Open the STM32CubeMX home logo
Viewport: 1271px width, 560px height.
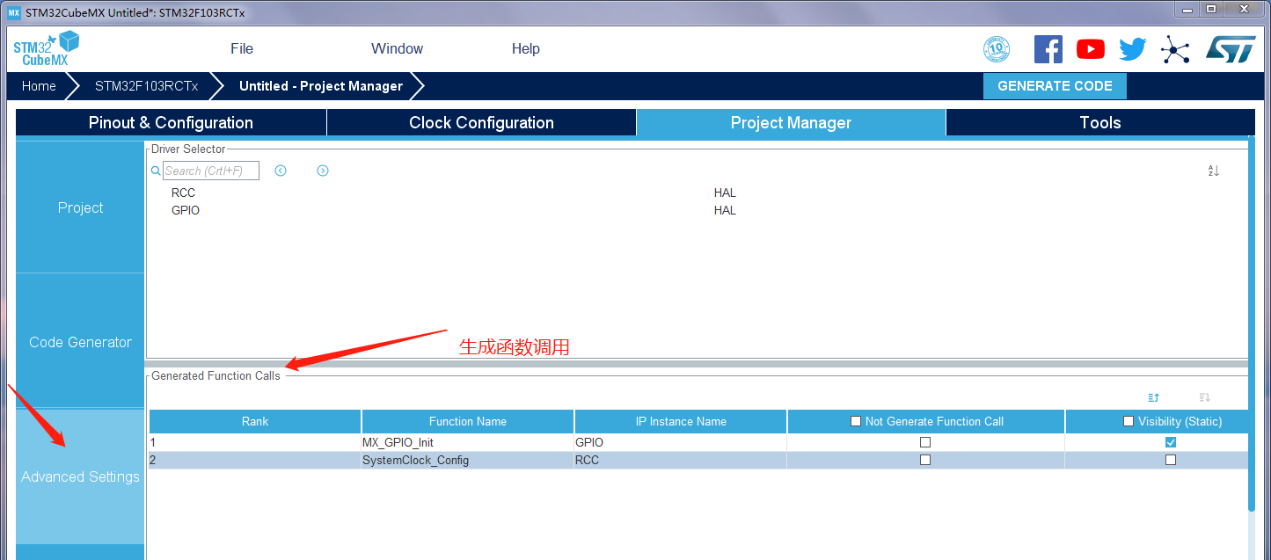pyautogui.click(x=46, y=48)
